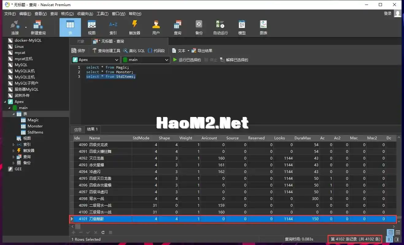Collapse the Apex connection tree node

(x=5, y=102)
